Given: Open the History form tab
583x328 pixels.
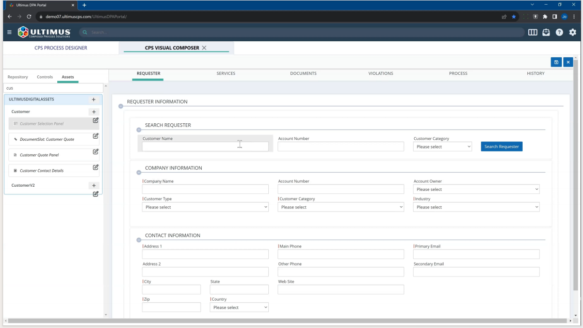Looking at the screenshot, I should (536, 74).
